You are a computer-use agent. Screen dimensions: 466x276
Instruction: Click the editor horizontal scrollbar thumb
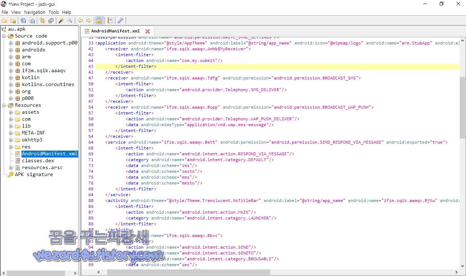pyautogui.click(x=188, y=272)
